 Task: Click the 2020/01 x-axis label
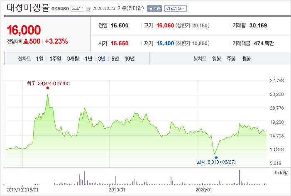[204, 190]
